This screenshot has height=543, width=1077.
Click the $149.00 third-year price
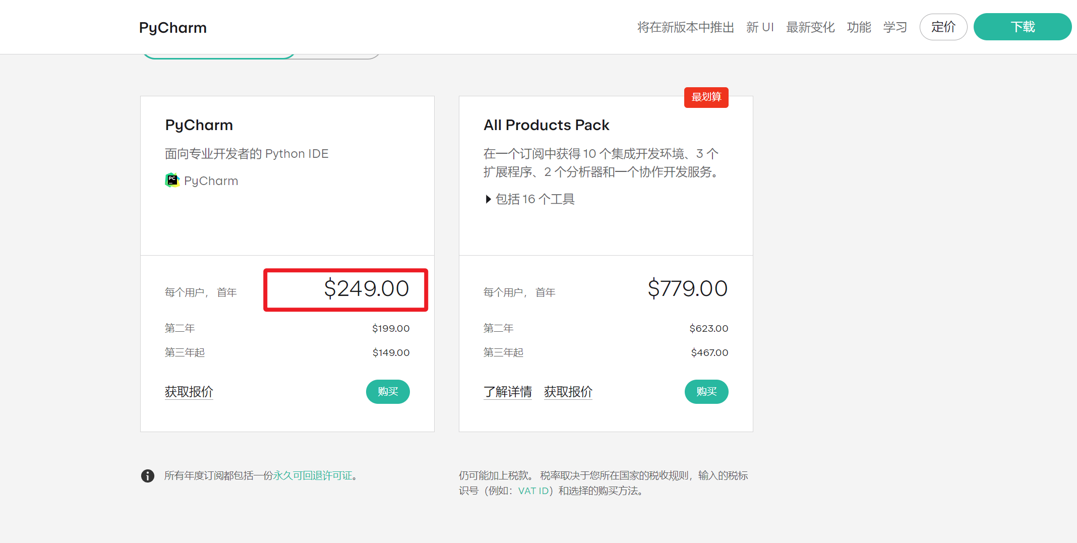click(x=391, y=352)
